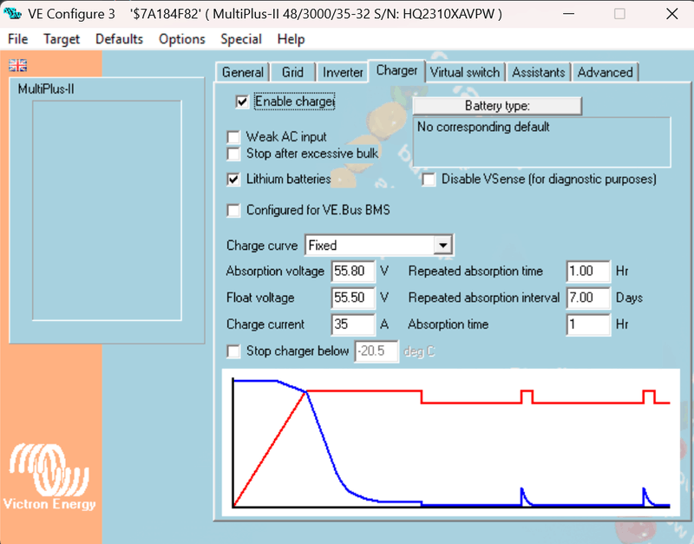Click the UK flag language icon

click(17, 65)
